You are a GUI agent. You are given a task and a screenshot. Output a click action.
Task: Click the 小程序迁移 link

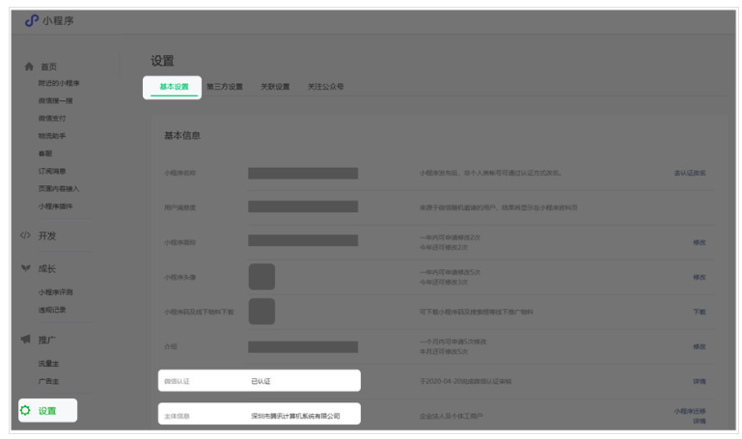pyautogui.click(x=689, y=410)
